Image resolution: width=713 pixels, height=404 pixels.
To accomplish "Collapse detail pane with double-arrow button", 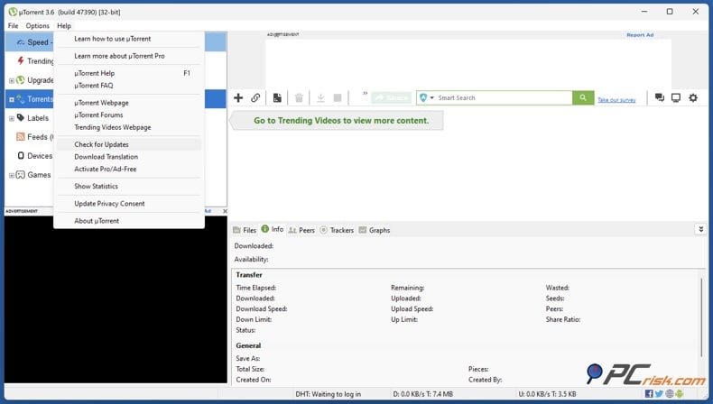I will [x=700, y=229].
